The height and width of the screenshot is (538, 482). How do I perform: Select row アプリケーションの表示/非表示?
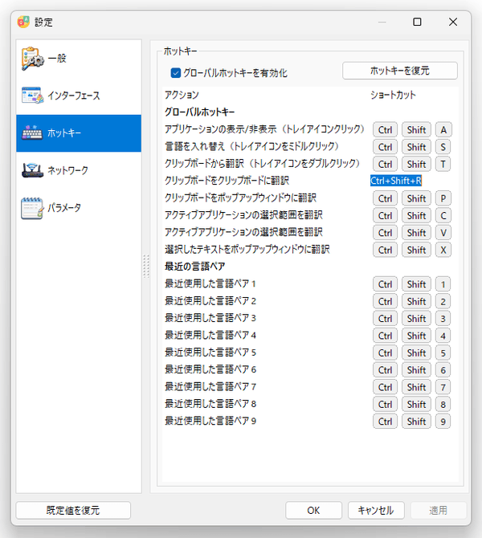click(310, 130)
